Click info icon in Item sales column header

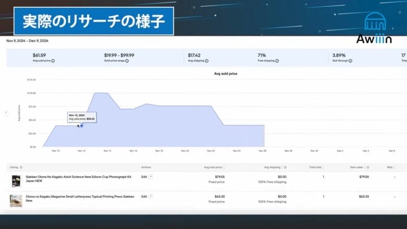pos(368,167)
